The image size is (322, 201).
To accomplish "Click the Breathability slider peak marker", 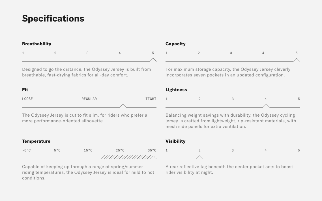I will (x=153, y=60).
